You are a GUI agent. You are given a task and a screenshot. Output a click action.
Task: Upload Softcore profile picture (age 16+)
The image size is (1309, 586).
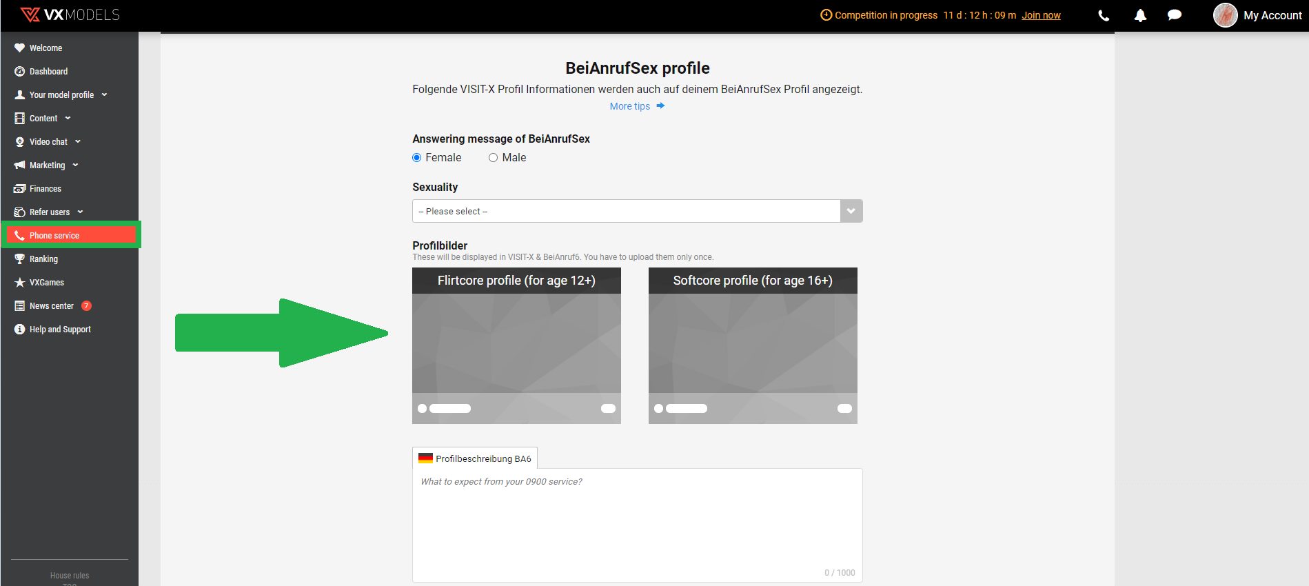point(753,345)
